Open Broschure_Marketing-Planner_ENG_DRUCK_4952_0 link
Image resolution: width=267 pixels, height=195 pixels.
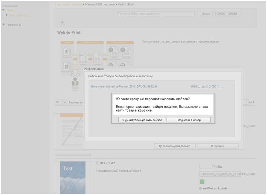click(124, 86)
